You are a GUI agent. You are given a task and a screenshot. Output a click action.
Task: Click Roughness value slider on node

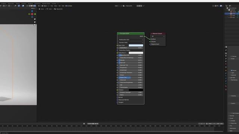(x=131, y=68)
